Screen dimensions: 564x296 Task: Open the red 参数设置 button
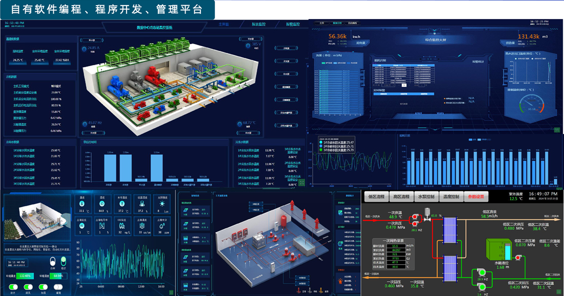(476, 196)
